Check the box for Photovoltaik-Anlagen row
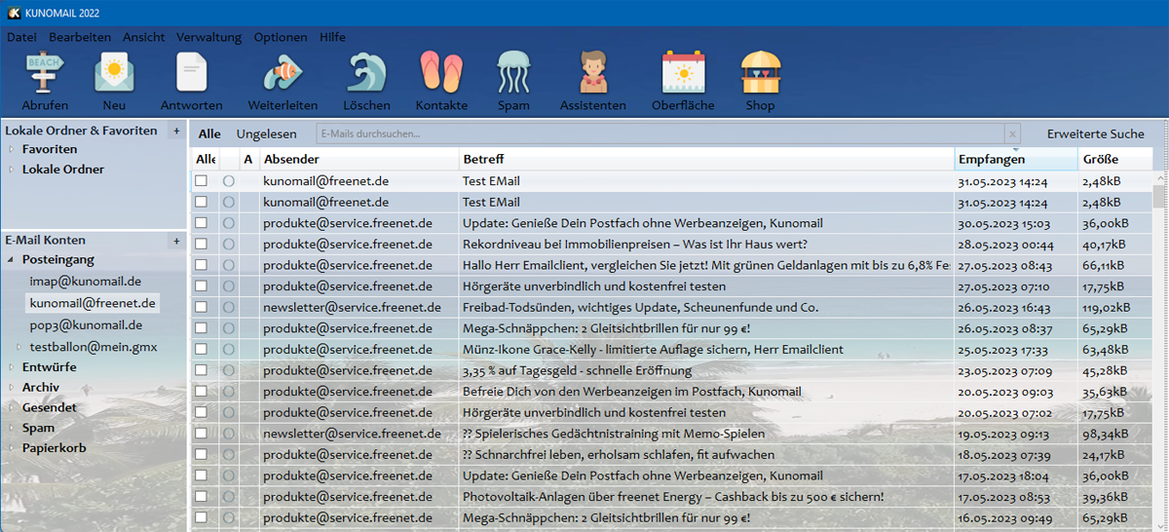The width and height of the screenshot is (1169, 532). pyautogui.click(x=201, y=497)
